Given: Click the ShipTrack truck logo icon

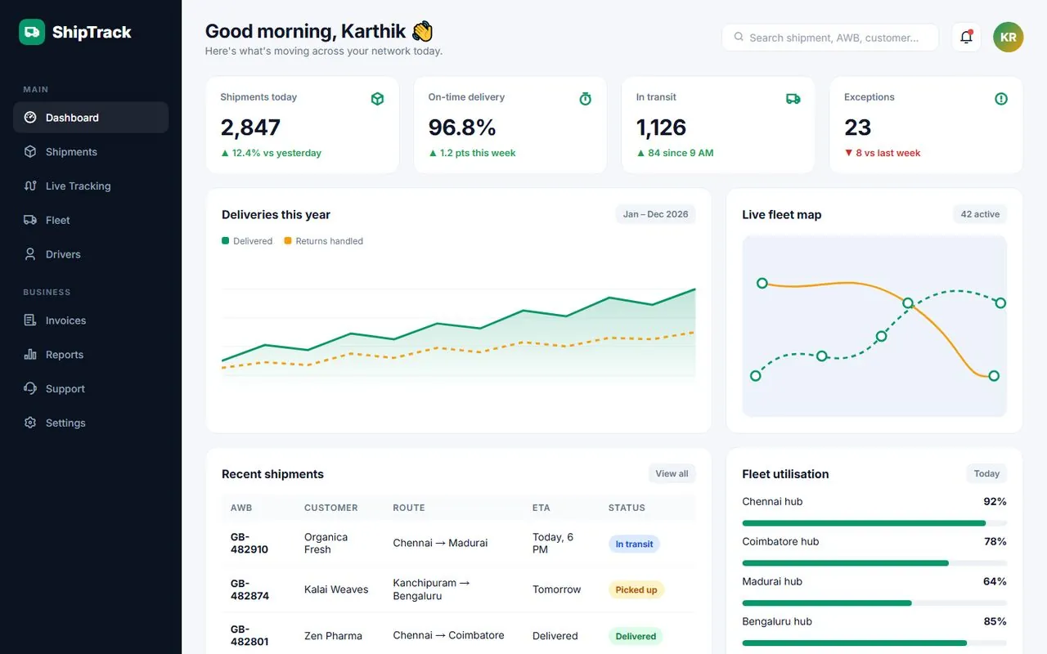Looking at the screenshot, I should 32,32.
